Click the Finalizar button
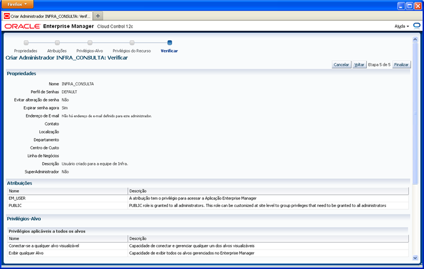The width and height of the screenshot is (424, 269). click(401, 65)
